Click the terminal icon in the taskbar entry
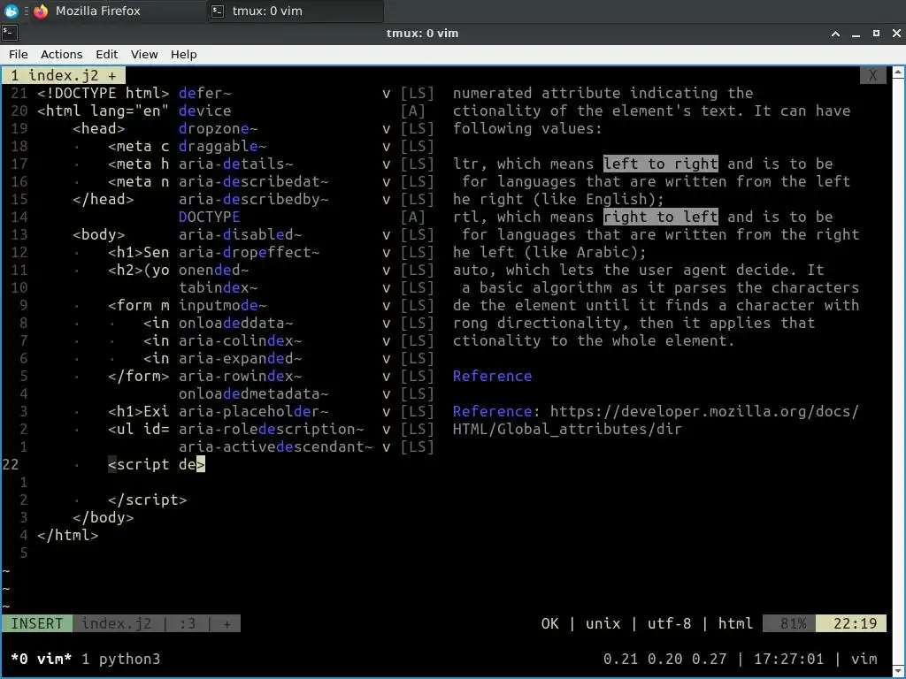 tap(218, 11)
